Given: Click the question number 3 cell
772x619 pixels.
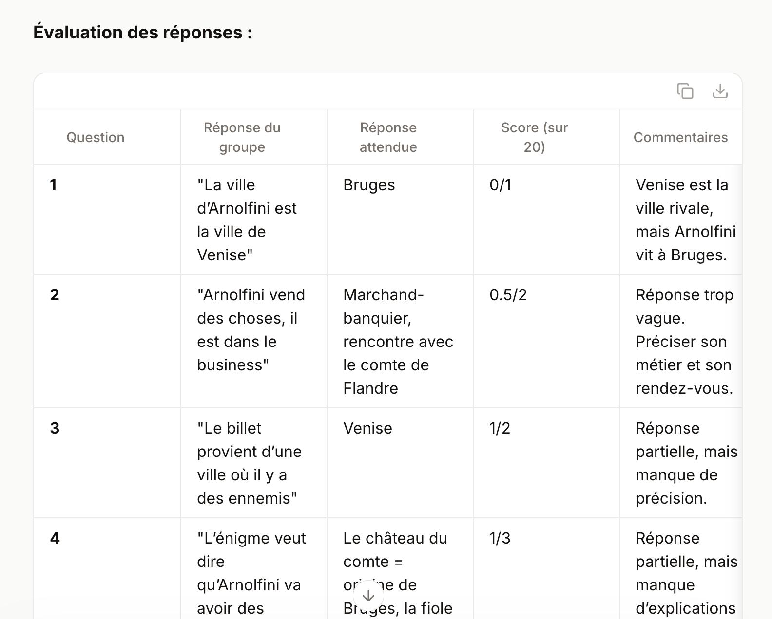Looking at the screenshot, I should (x=55, y=428).
